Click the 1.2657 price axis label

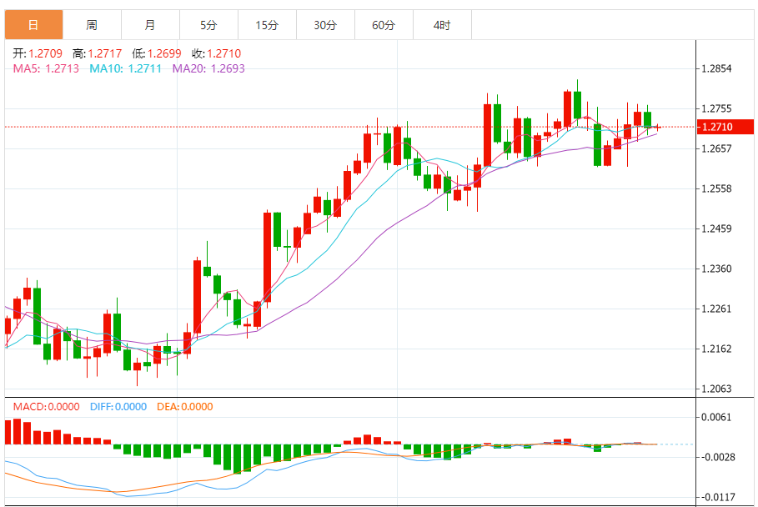coord(716,148)
